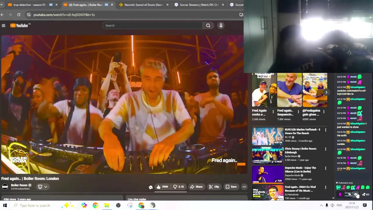The width and height of the screenshot is (373, 210).
Task: Open OBS Studio from the taskbar
Action: click(x=118, y=205)
